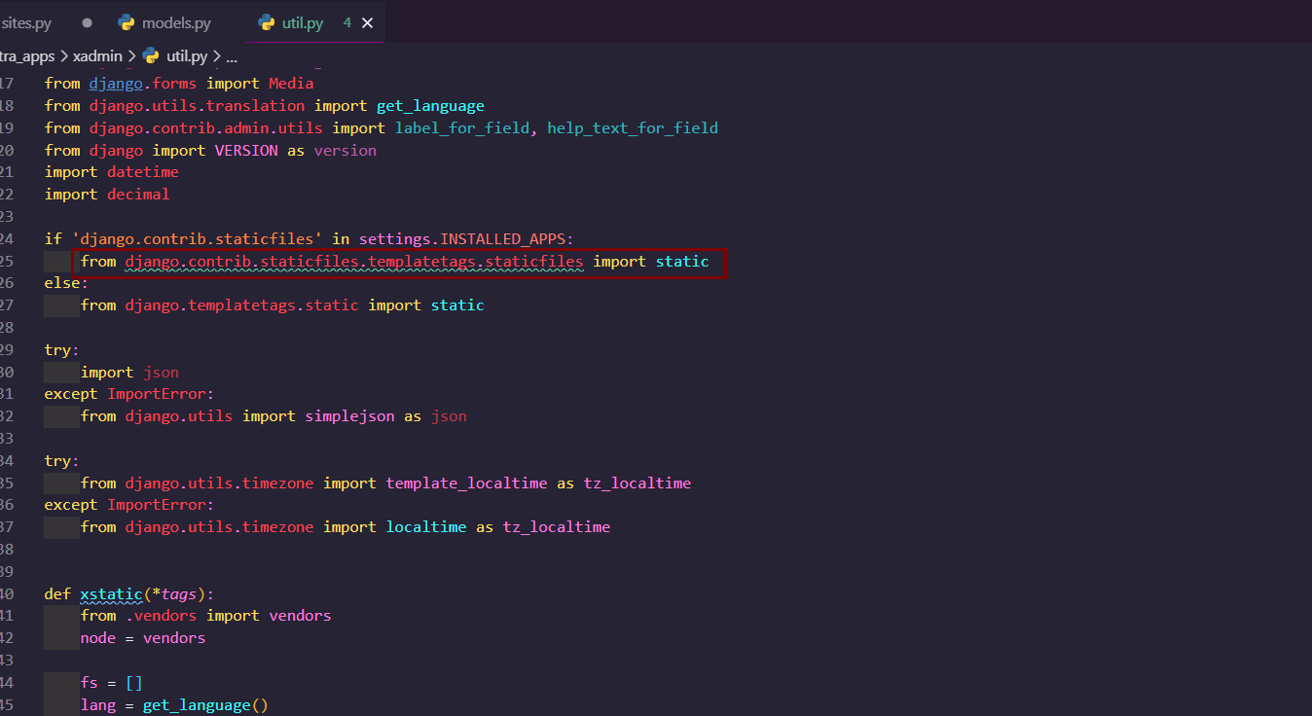Screen dimensions: 1312x716
Task: Close the util.py tab
Action: pyautogui.click(x=365, y=22)
